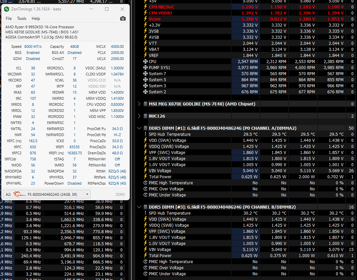
Task: Click the RttPark RZQ/5 (48) value
Action: pos(117,177)
